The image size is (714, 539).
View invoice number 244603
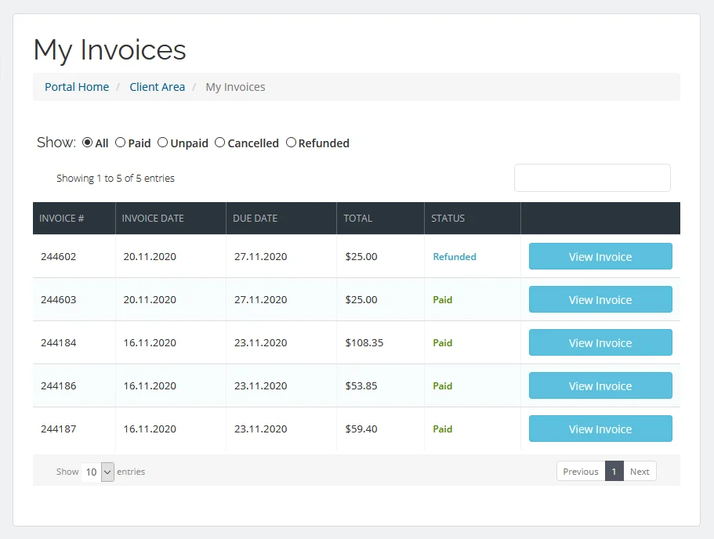(x=600, y=299)
